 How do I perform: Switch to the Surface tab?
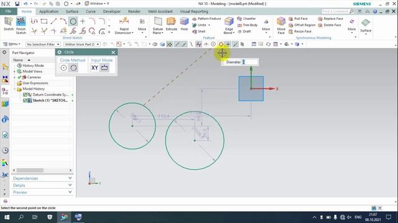click(x=72, y=11)
